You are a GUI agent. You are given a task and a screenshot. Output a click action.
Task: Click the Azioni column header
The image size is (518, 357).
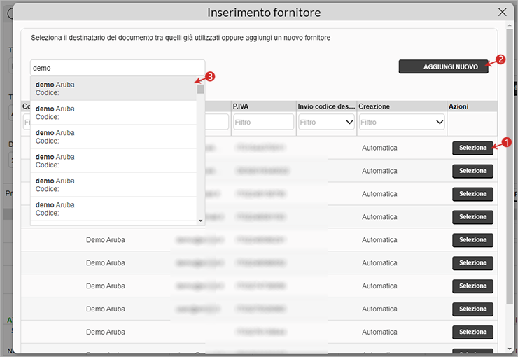(x=472, y=106)
